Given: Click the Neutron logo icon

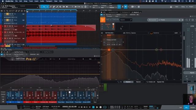Looking at the screenshot, I should point(103,20).
